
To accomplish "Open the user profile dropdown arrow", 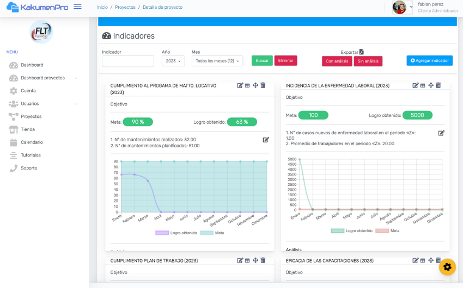I will 411,7.
